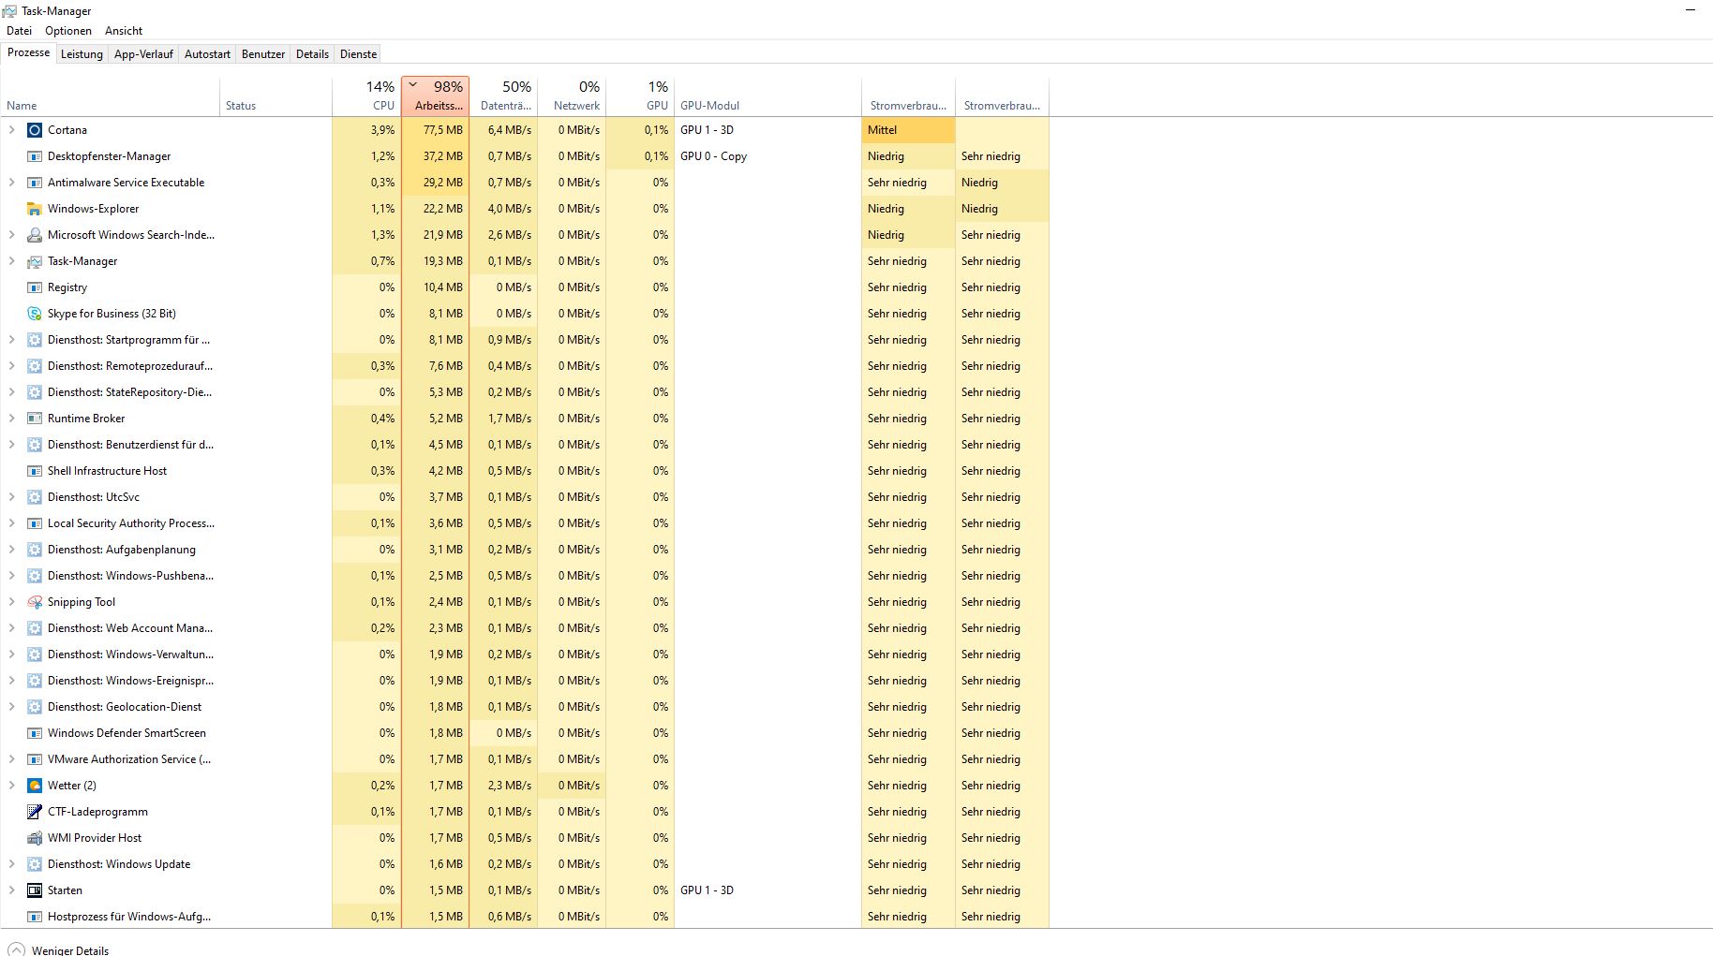Click the Diensthost: Windows Update gear icon
This screenshot has height=956, width=1713.
pyautogui.click(x=35, y=864)
